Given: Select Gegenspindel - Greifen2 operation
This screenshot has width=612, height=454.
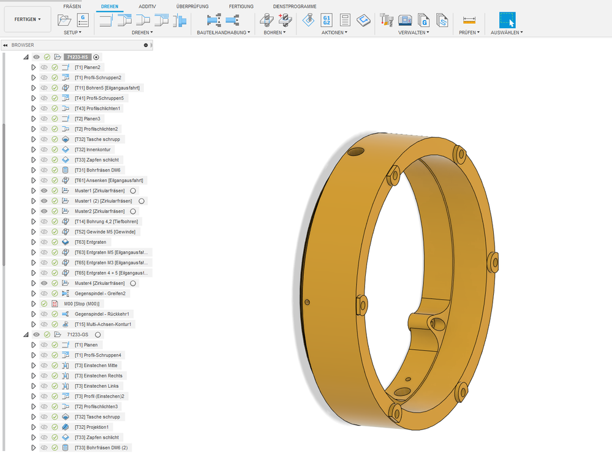Looking at the screenshot, I should coord(100,293).
